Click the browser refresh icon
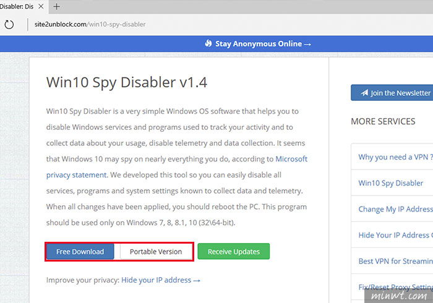433x303 pixels. (9, 25)
